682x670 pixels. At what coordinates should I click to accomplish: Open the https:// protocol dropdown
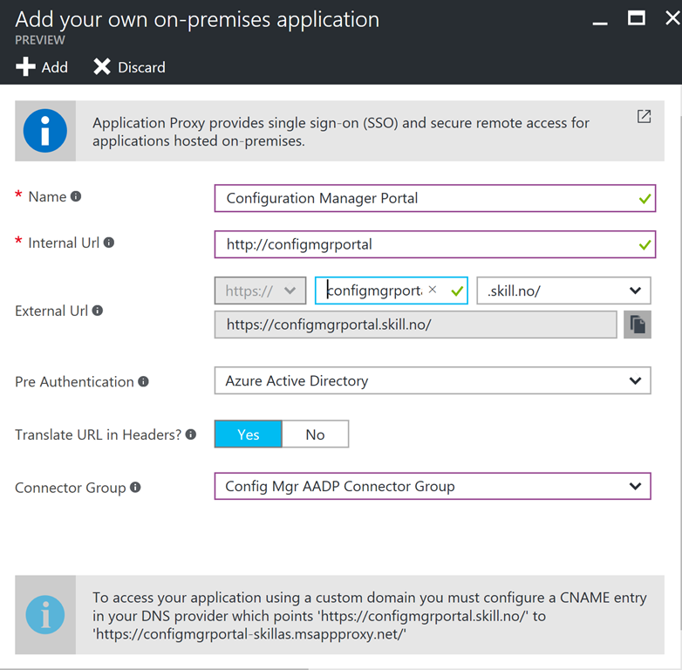pyautogui.click(x=260, y=291)
